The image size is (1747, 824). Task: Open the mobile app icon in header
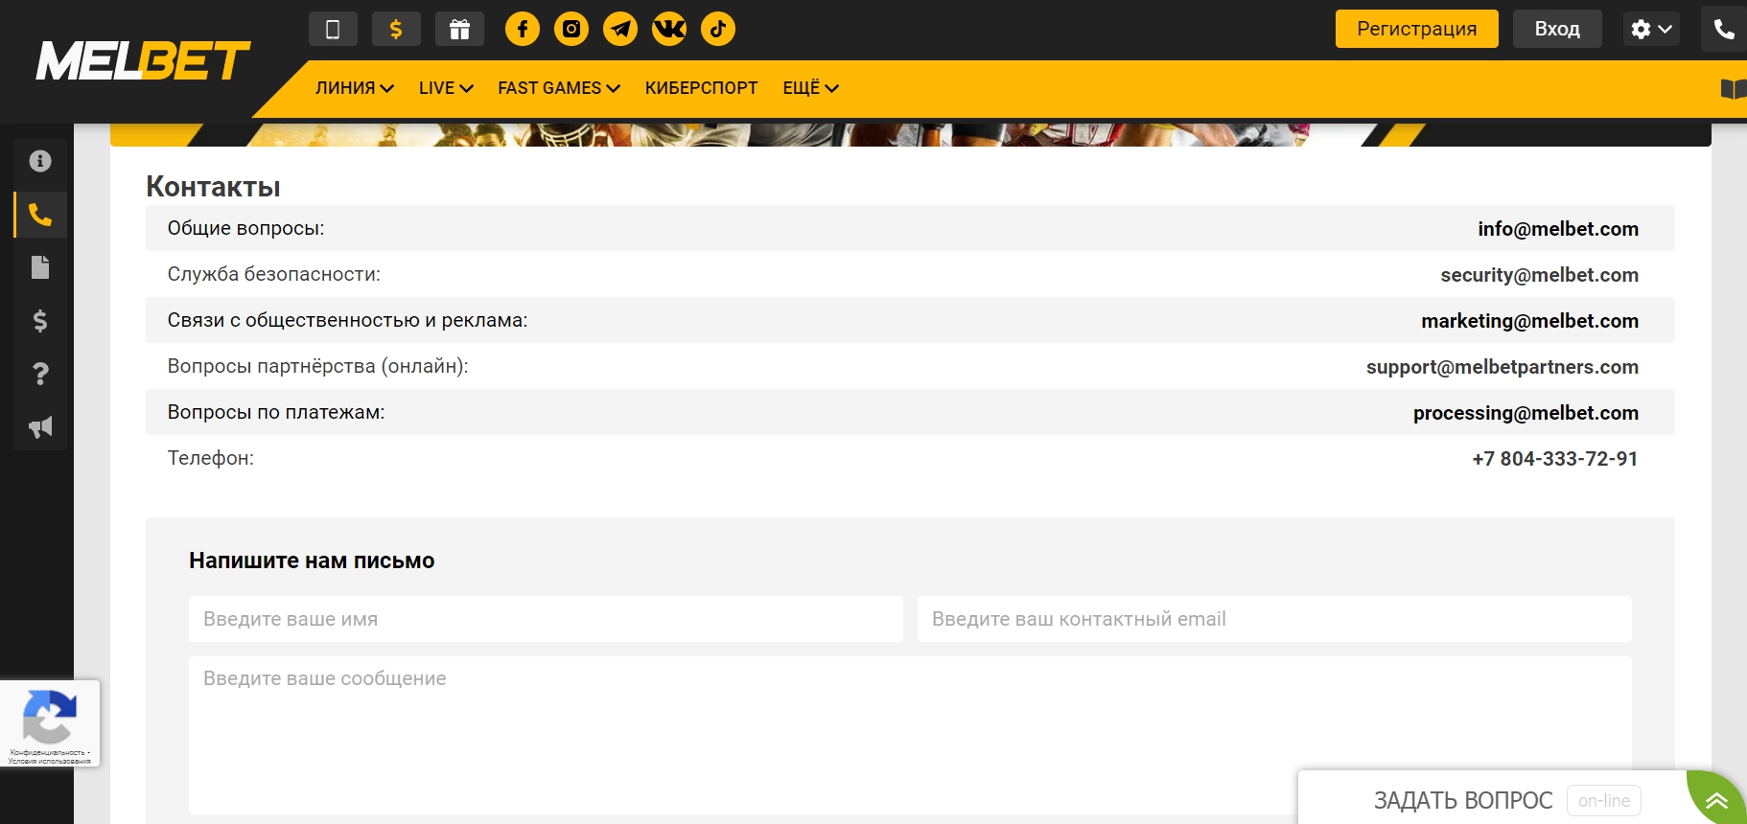point(333,29)
